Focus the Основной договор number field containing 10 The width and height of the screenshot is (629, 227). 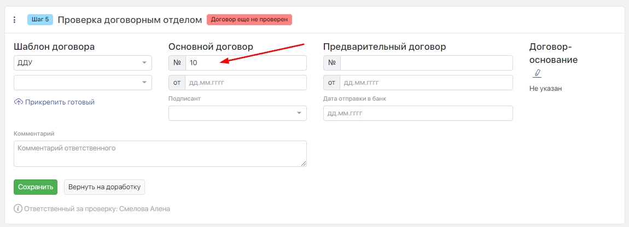[x=246, y=63]
